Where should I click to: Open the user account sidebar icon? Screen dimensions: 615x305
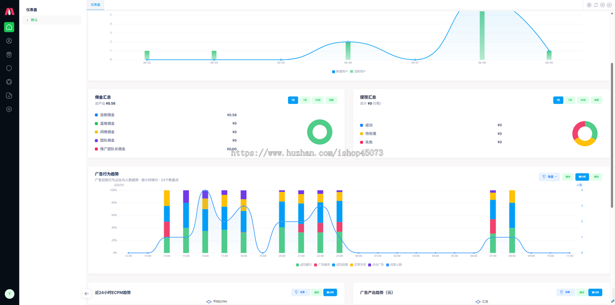(9, 41)
